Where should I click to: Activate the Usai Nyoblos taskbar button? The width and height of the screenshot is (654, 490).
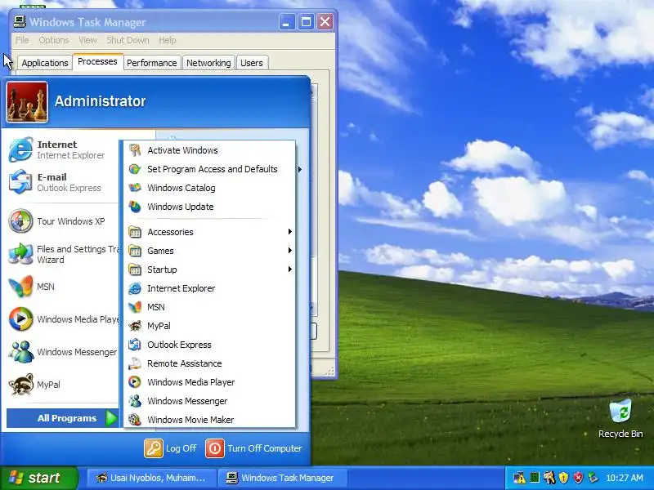click(151, 478)
